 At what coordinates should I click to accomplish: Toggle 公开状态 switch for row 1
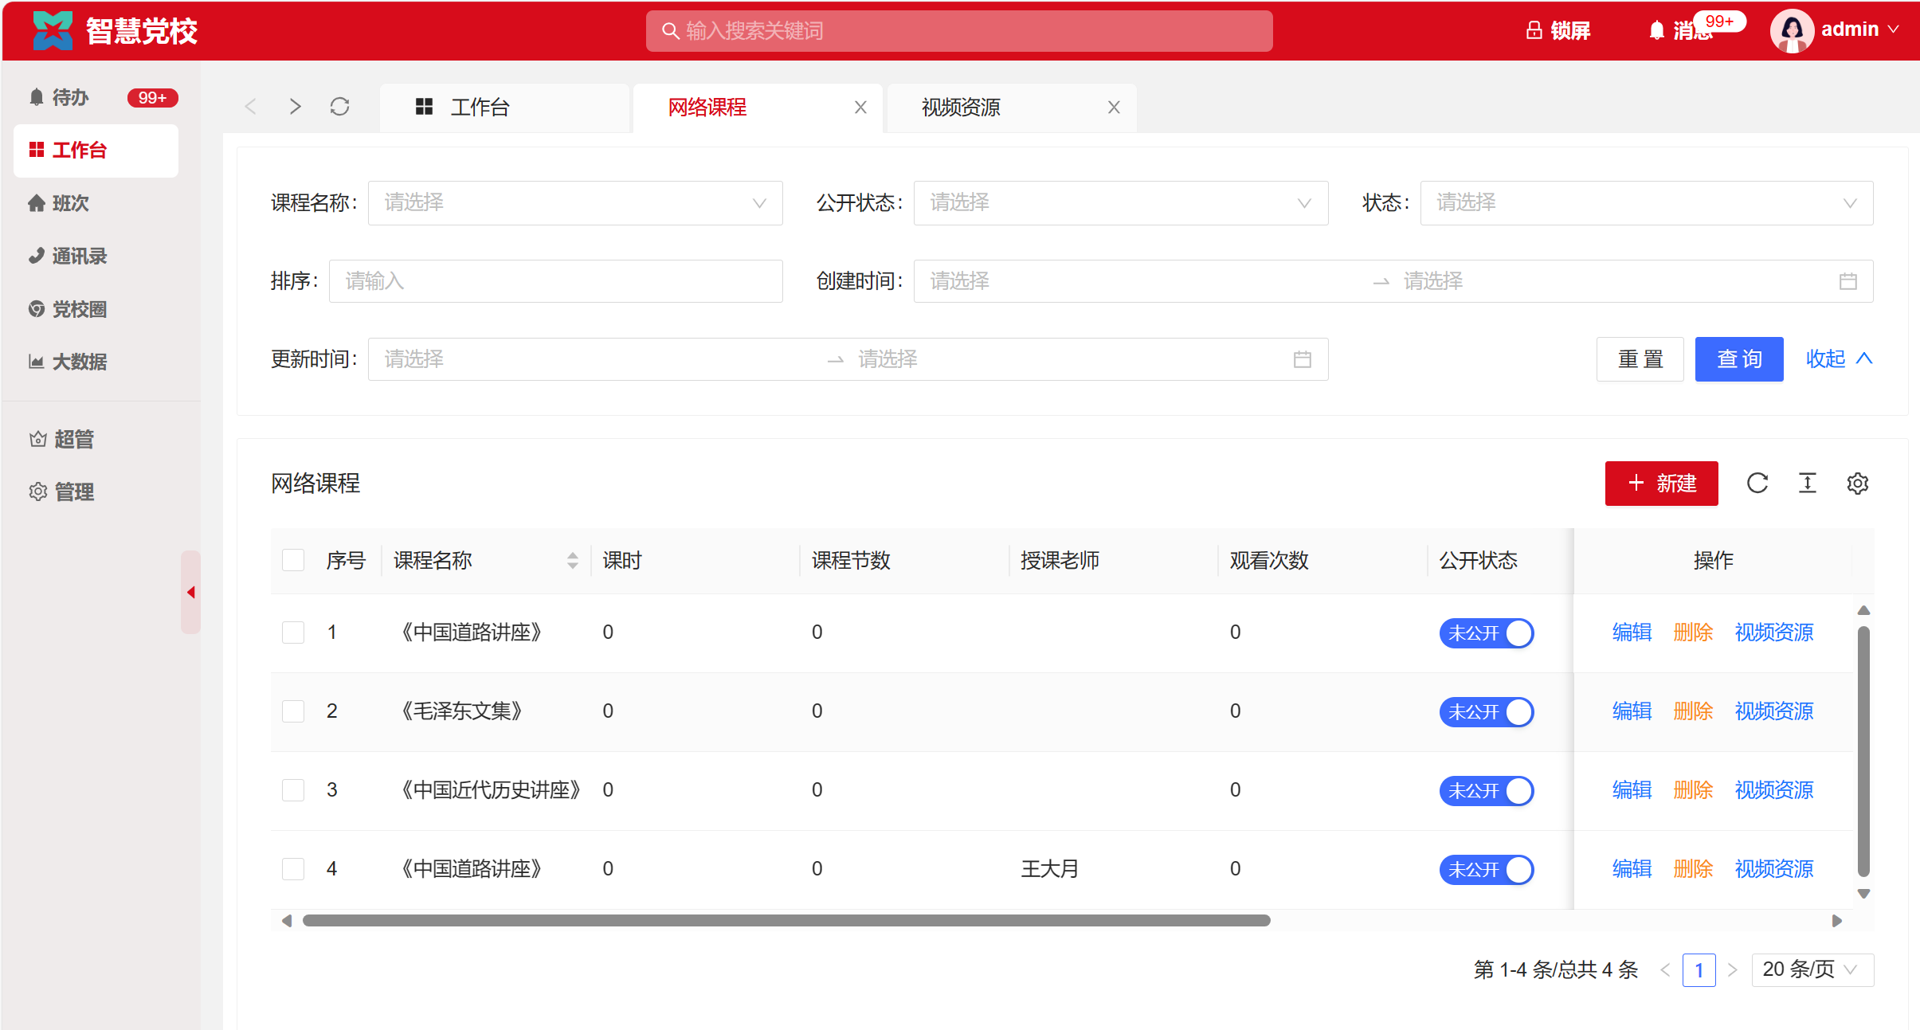pos(1486,633)
